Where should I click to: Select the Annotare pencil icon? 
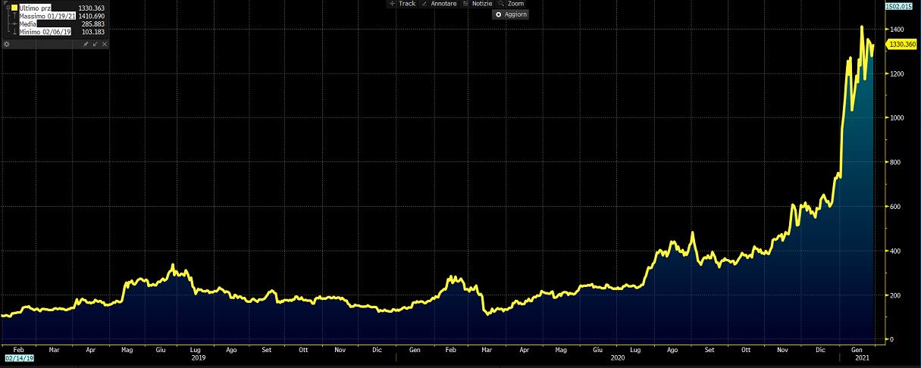click(x=425, y=4)
